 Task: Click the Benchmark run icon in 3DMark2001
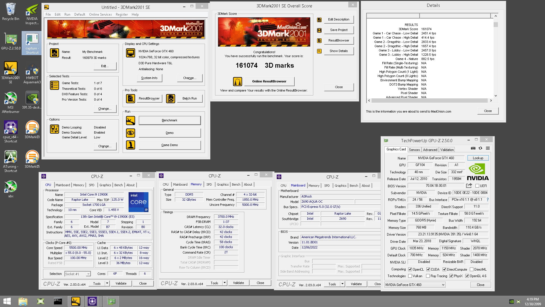[131, 121]
